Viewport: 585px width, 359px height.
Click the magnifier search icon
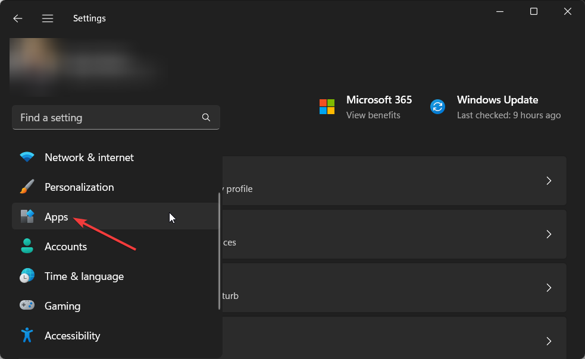pyautogui.click(x=206, y=118)
